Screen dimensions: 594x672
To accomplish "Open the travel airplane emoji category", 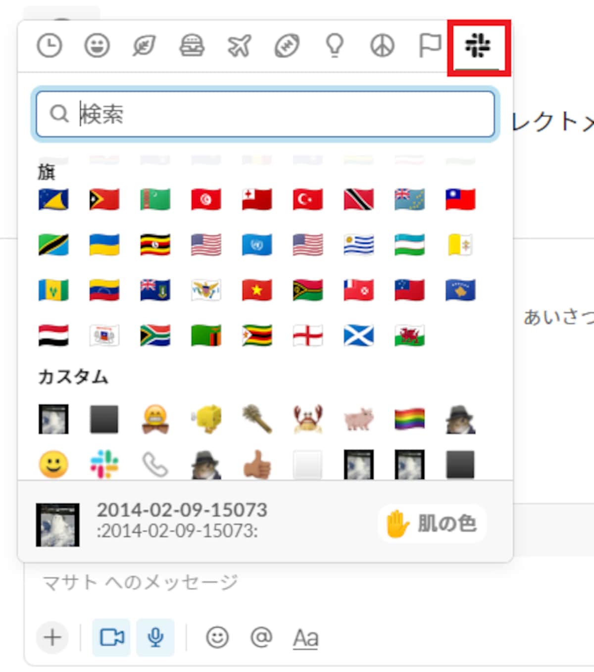I will point(240,46).
